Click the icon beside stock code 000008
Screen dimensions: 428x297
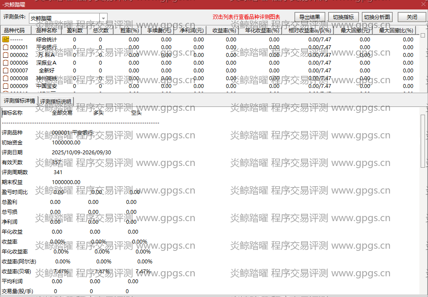coord(6,78)
